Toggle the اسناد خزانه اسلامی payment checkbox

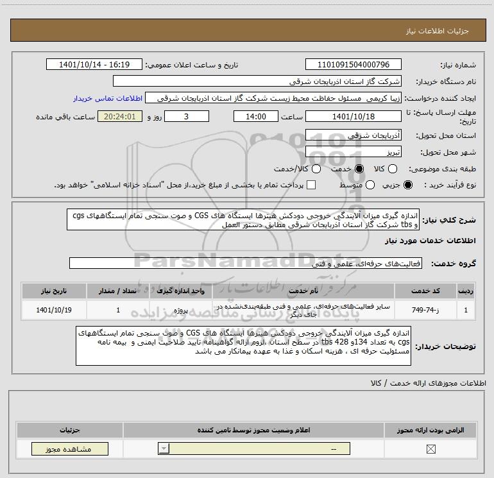(311, 185)
